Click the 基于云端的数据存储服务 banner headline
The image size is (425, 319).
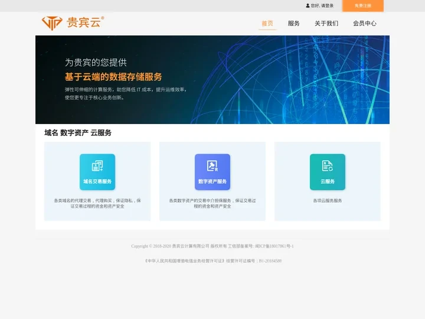click(x=113, y=77)
